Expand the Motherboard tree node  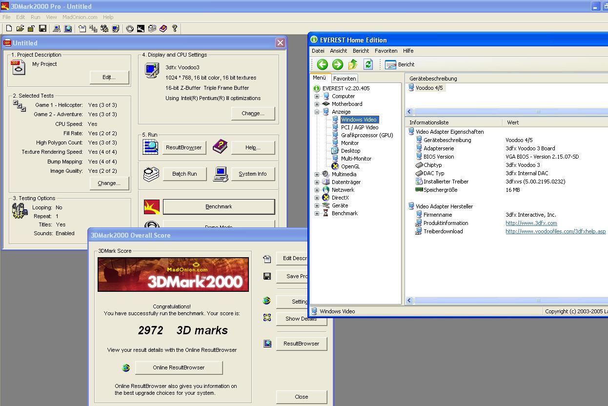click(x=317, y=104)
